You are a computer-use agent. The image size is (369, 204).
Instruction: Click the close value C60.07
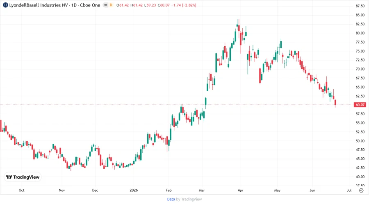[x=164, y=5]
